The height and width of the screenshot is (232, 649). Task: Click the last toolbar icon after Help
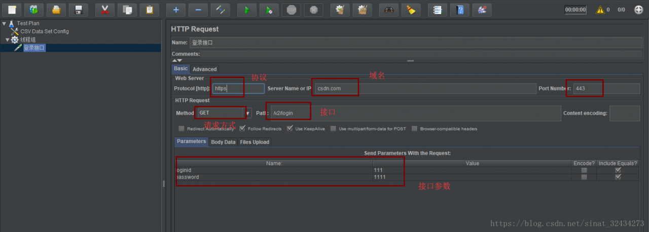(482, 10)
